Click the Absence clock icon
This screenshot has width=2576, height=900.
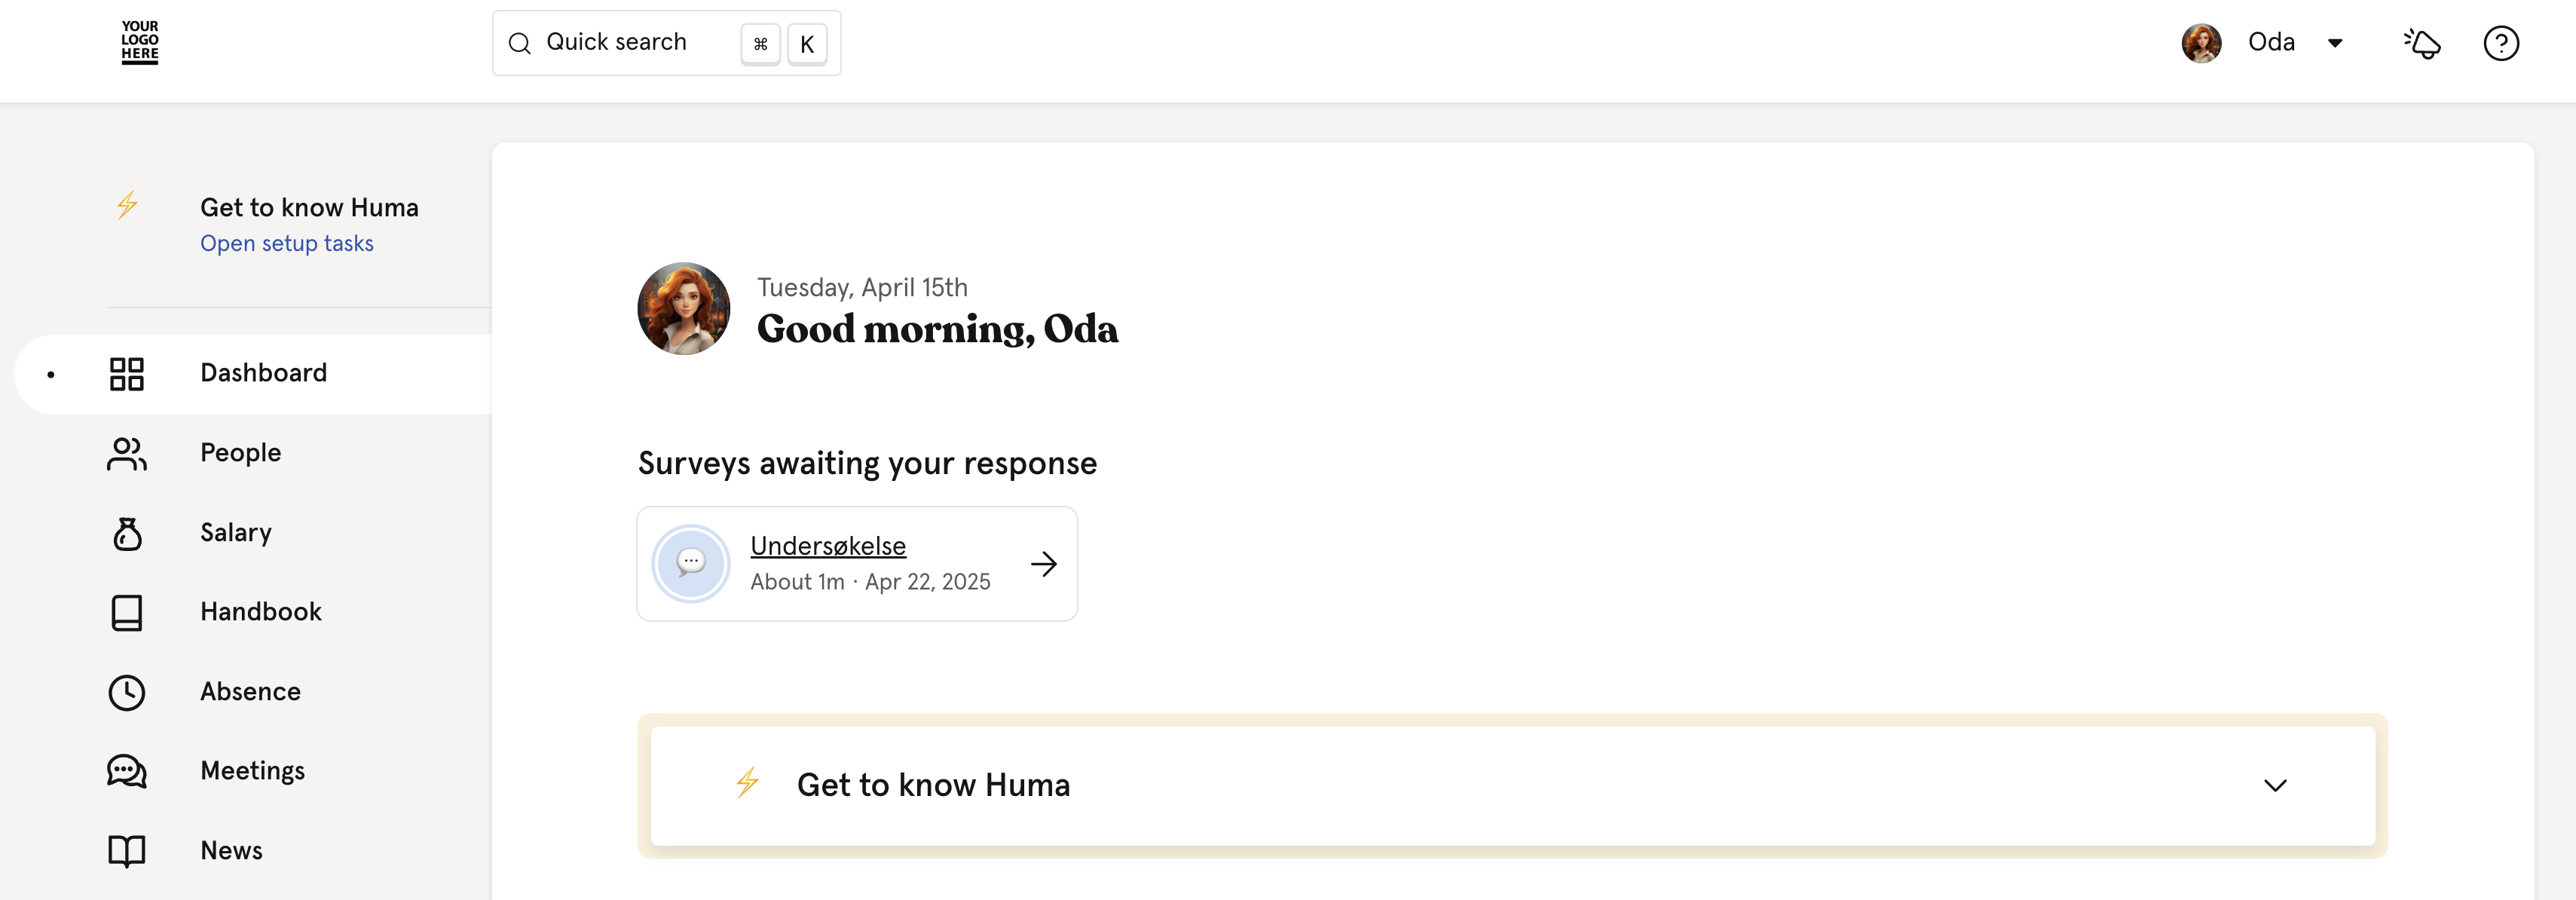[127, 692]
